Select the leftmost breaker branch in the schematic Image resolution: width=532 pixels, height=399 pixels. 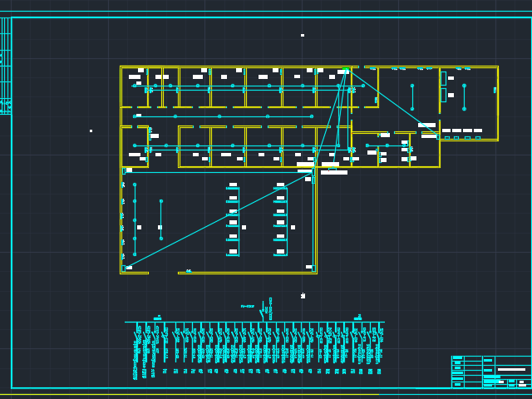137,349
